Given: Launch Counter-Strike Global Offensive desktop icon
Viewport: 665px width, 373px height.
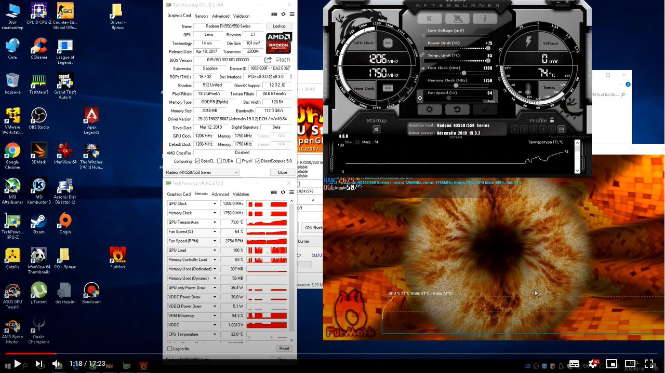Looking at the screenshot, I should [x=65, y=16].
